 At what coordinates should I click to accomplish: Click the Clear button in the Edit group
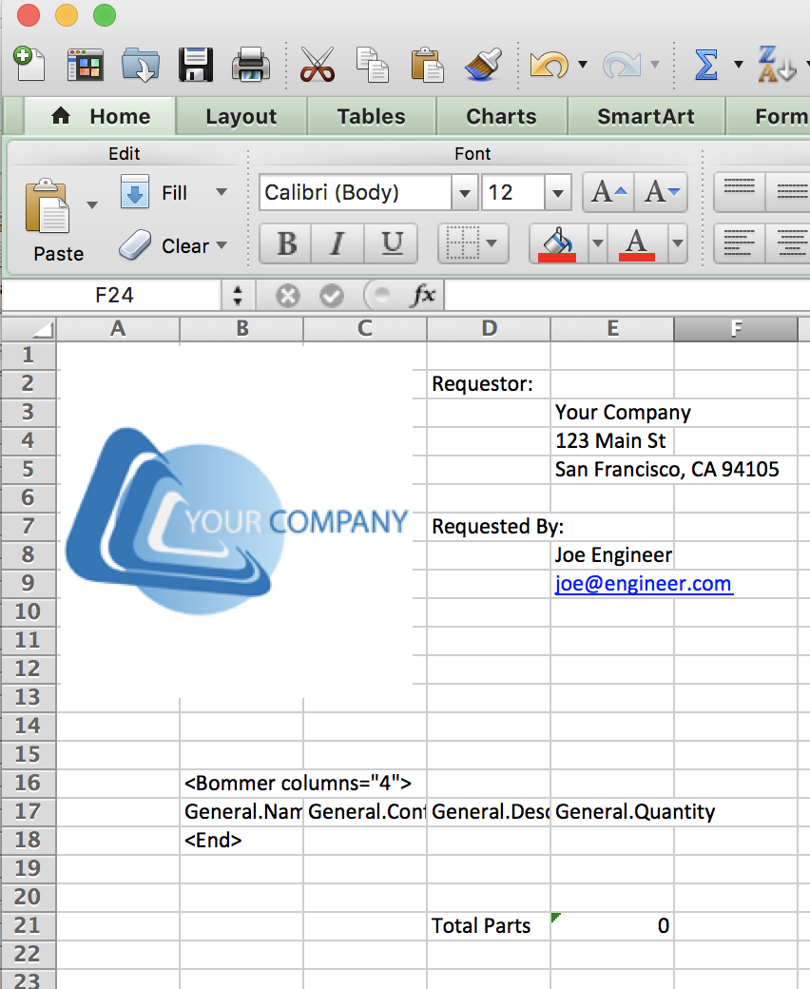point(186,245)
